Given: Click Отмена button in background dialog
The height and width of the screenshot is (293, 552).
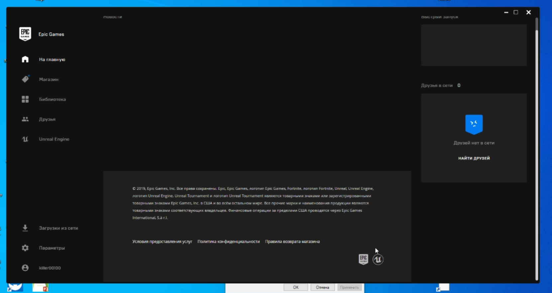Looking at the screenshot, I should (x=322, y=287).
